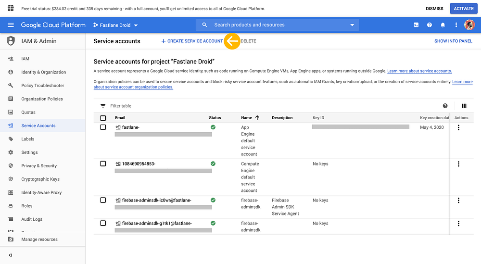Open header more options dots
The width and height of the screenshot is (481, 264).
point(456,25)
